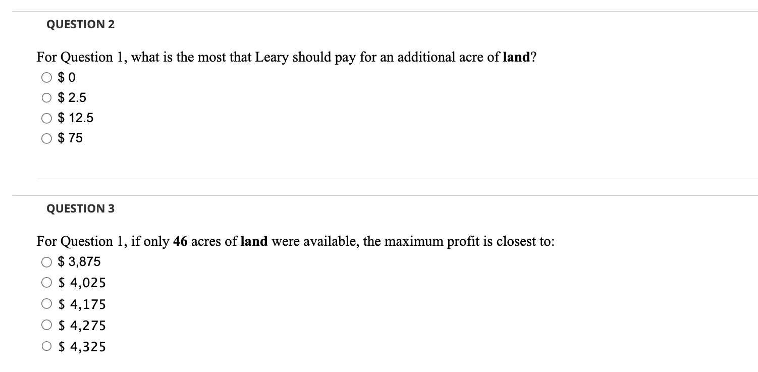Select the $ 75 radio button
The height and width of the screenshot is (372, 758).
47,138
